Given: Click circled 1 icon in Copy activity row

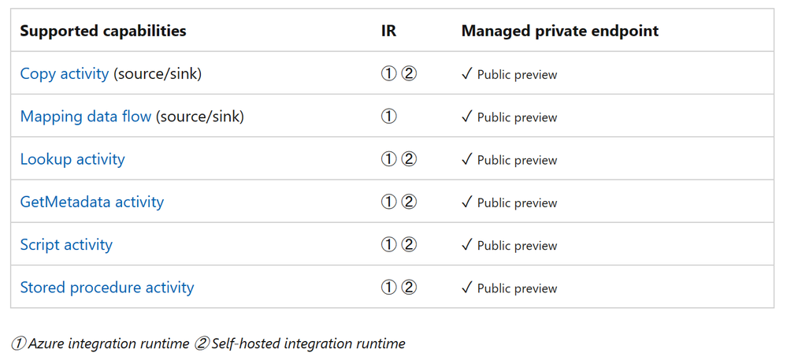Looking at the screenshot, I should [x=388, y=74].
